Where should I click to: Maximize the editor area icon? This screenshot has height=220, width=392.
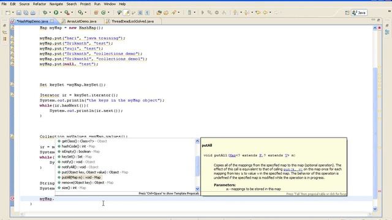point(379,20)
